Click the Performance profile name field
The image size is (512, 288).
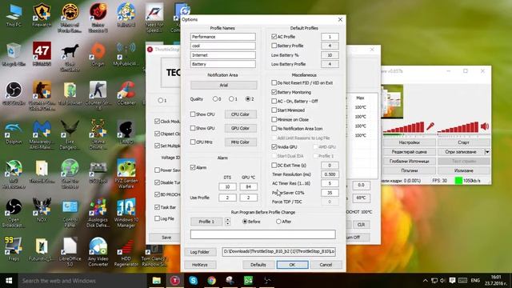223,37
